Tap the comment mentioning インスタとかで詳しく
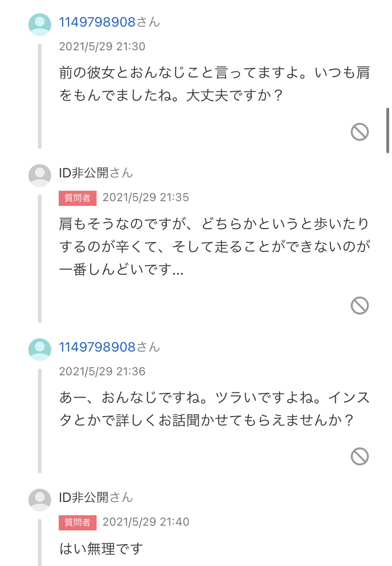This screenshot has height=566, width=392. tap(214, 409)
